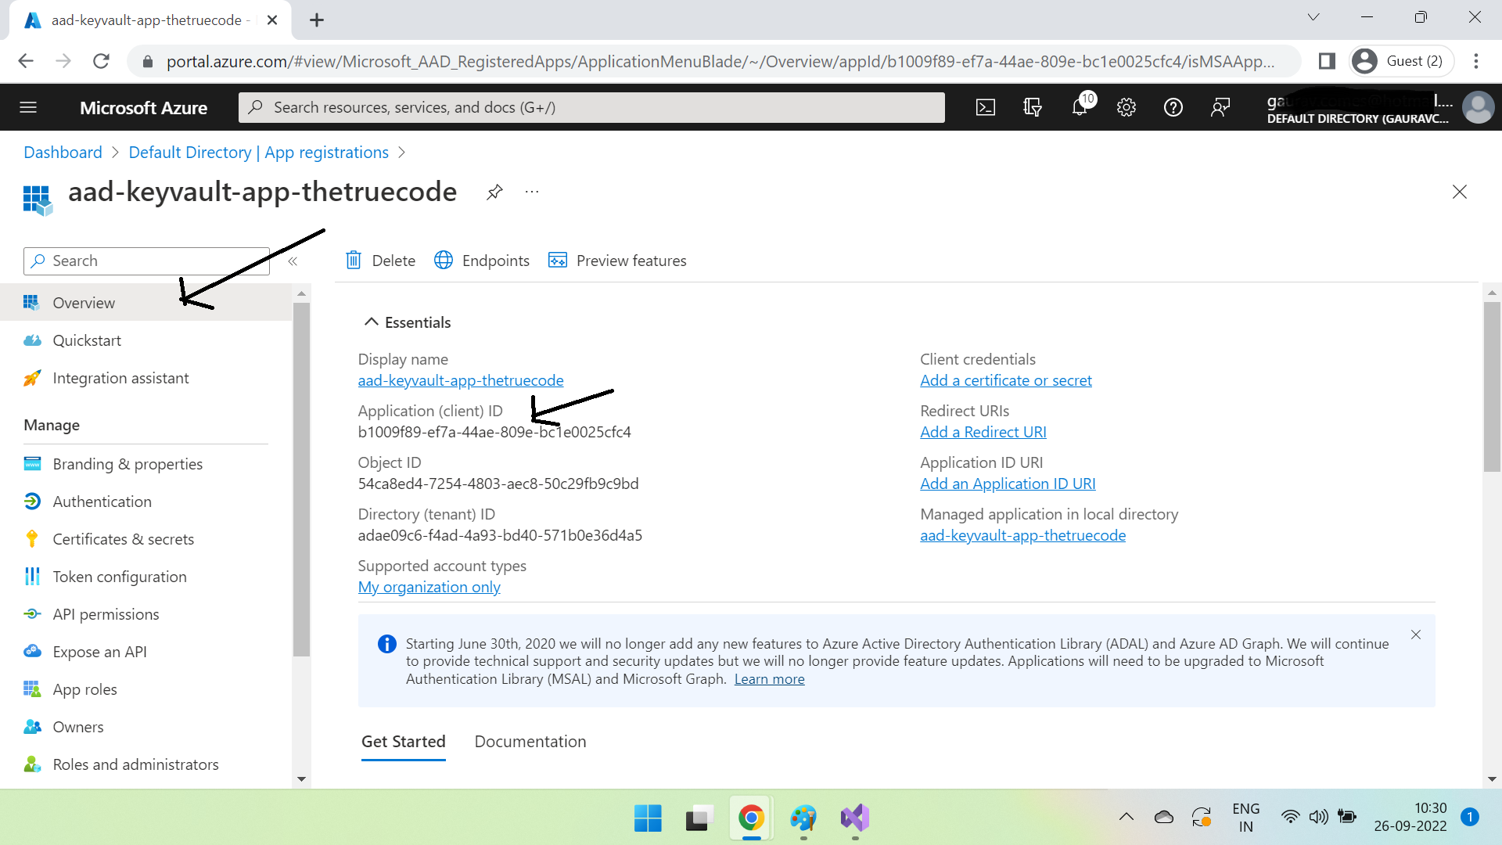Select Overview in the side menu
Viewport: 1502px width, 845px height.
[146, 303]
